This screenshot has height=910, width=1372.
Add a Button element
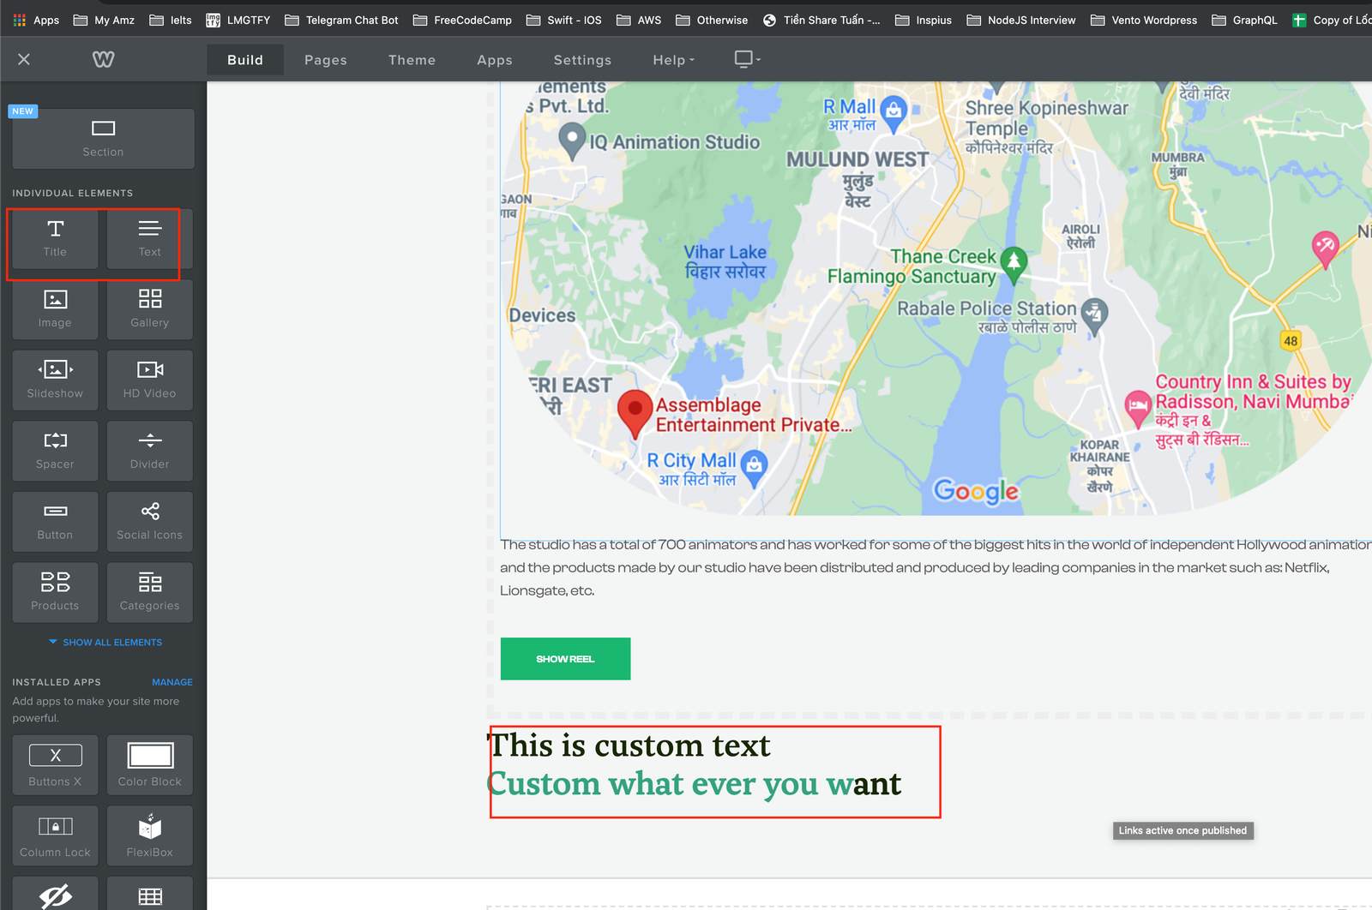(x=54, y=521)
